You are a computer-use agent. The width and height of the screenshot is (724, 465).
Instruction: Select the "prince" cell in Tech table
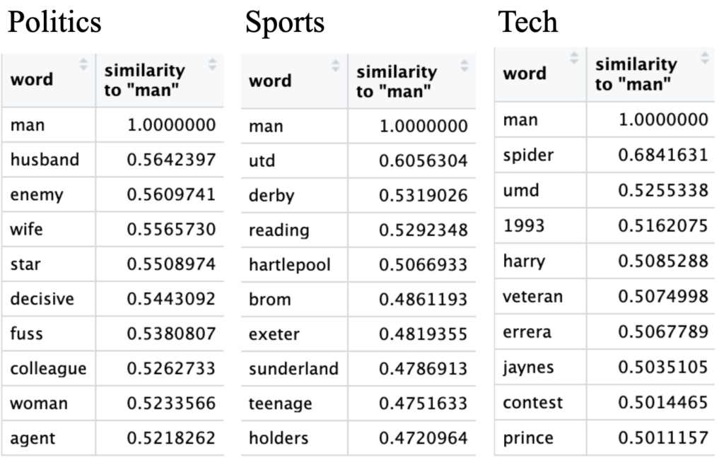click(527, 439)
